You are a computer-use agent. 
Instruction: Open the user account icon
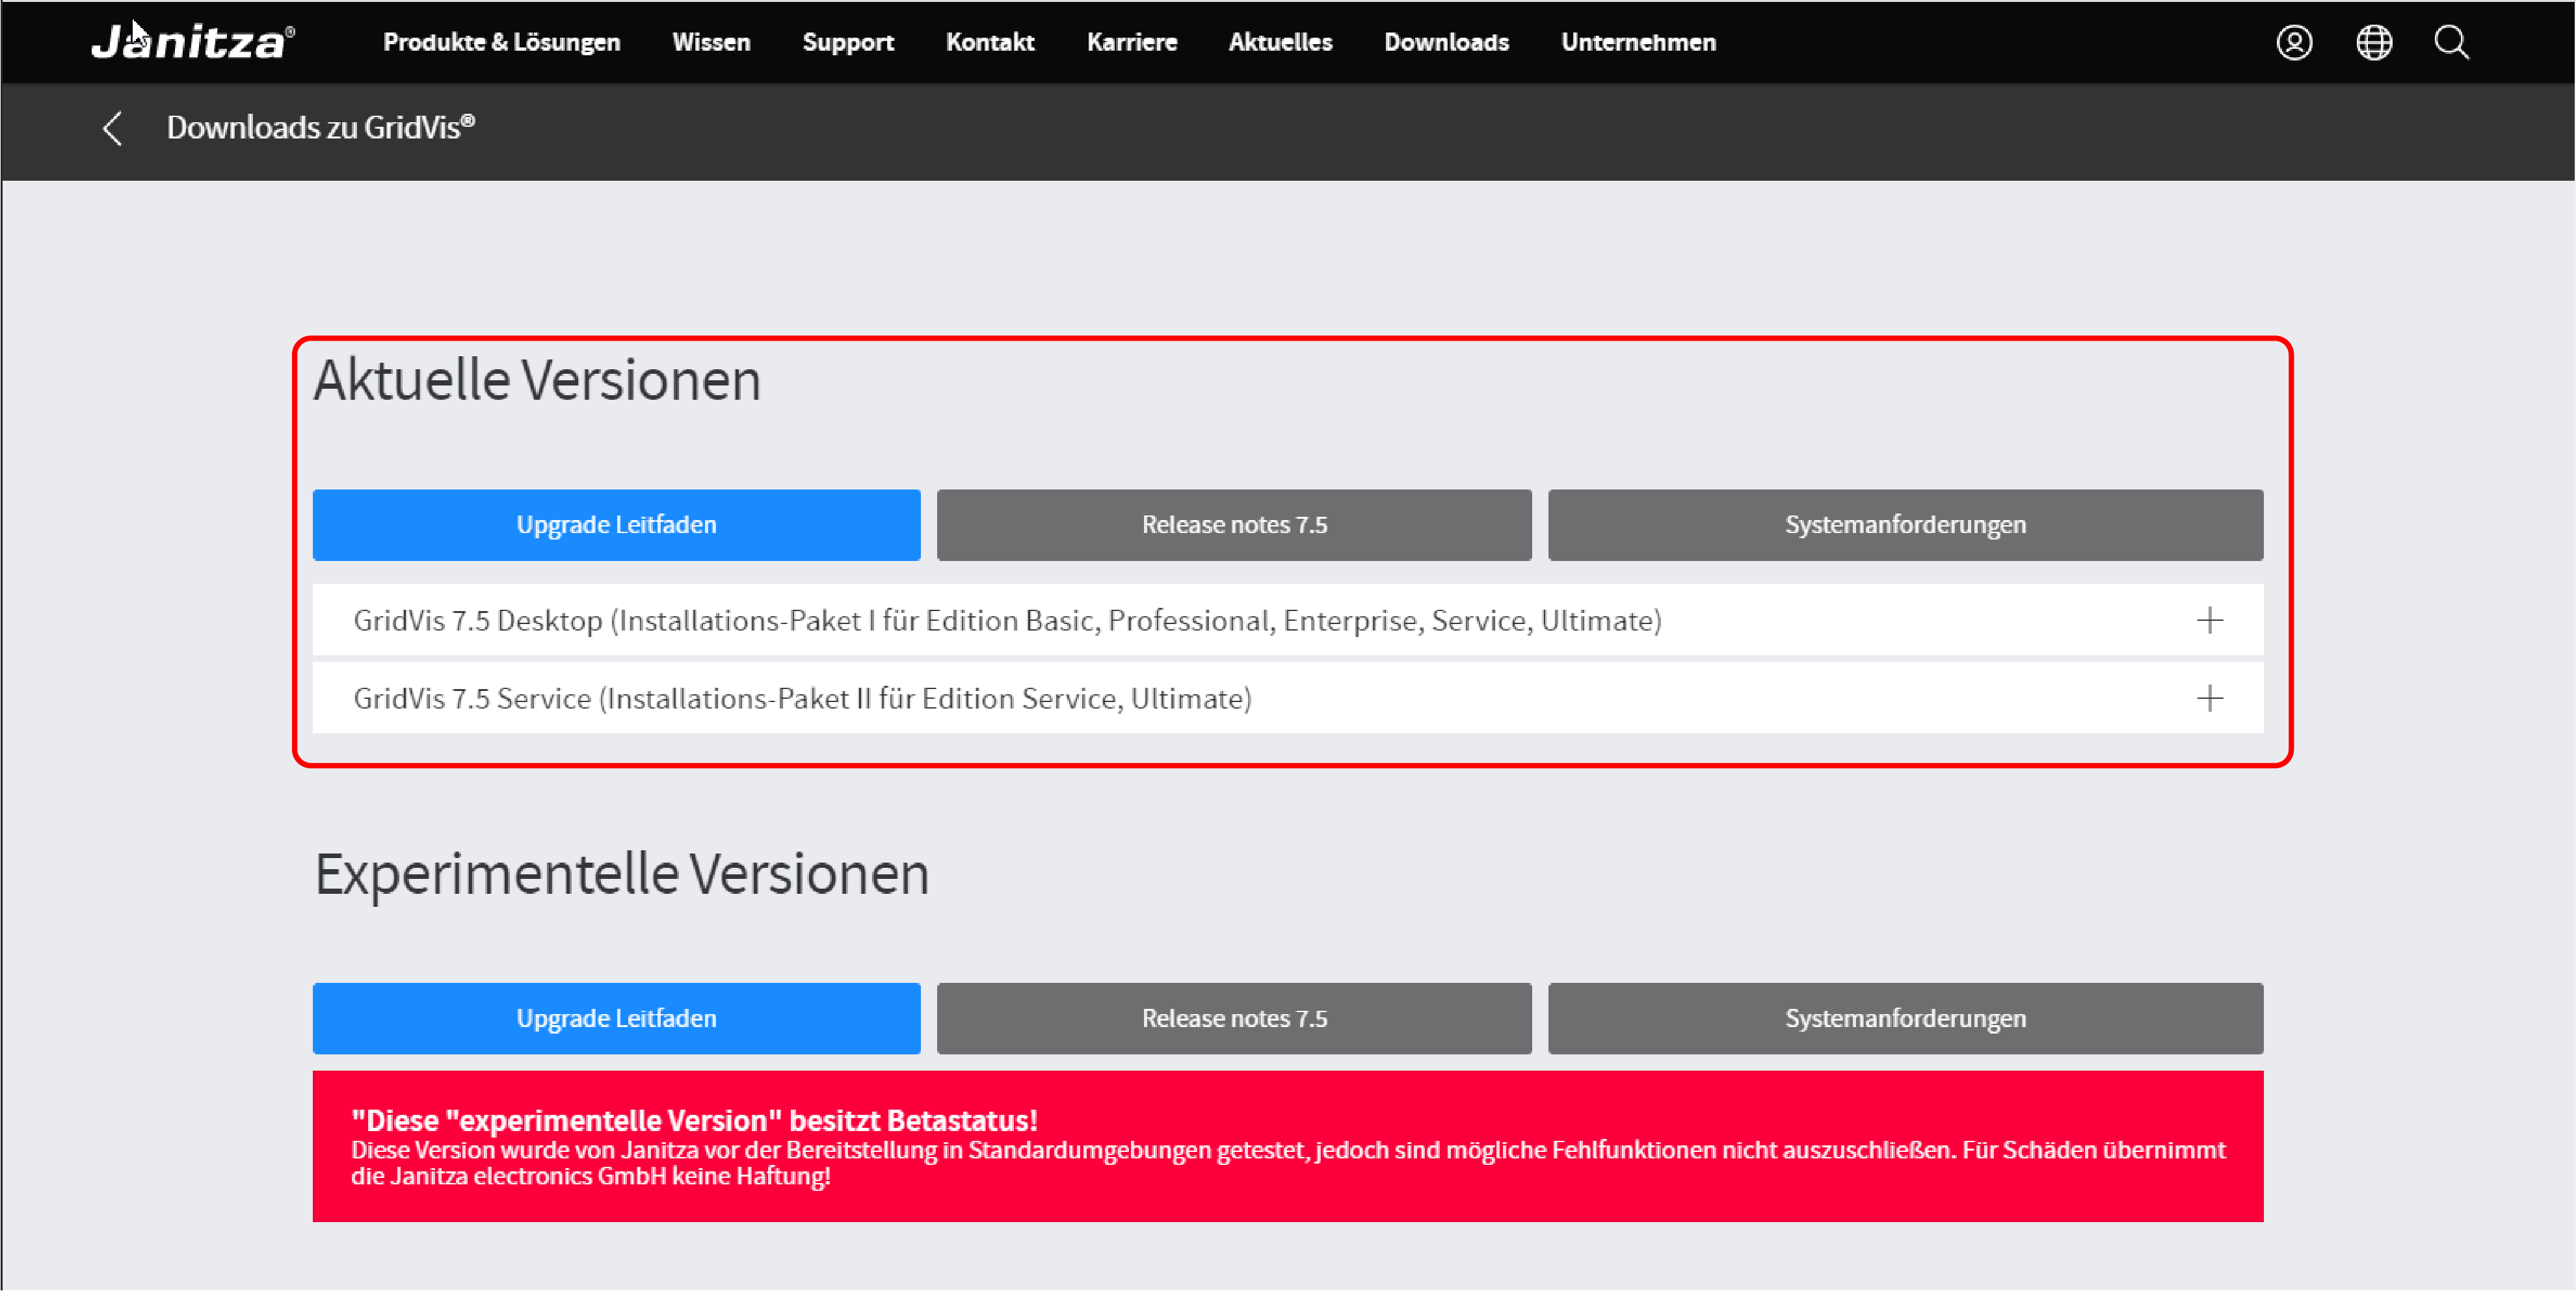2294,42
